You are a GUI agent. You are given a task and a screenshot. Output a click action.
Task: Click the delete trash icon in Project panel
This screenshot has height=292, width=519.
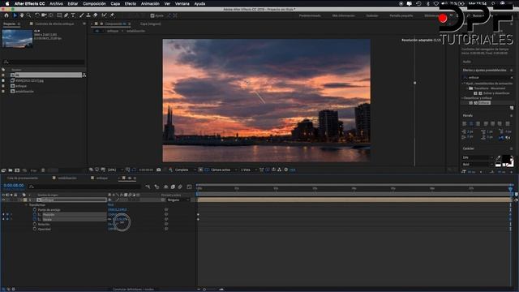(x=43, y=170)
